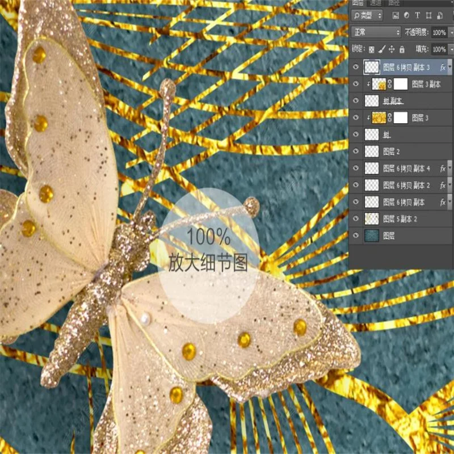The height and width of the screenshot is (454, 454).
Task: Open the 类型 layer filter dropdown
Action: pos(367,15)
